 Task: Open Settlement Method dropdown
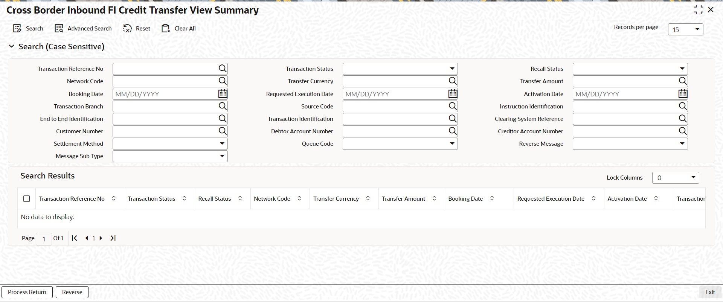pos(170,143)
